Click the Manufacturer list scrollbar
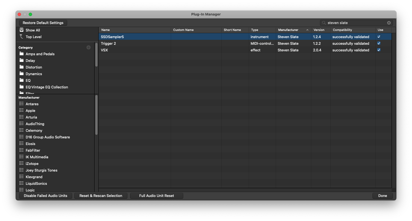Viewport: 412px width, 221px height. 96,115
